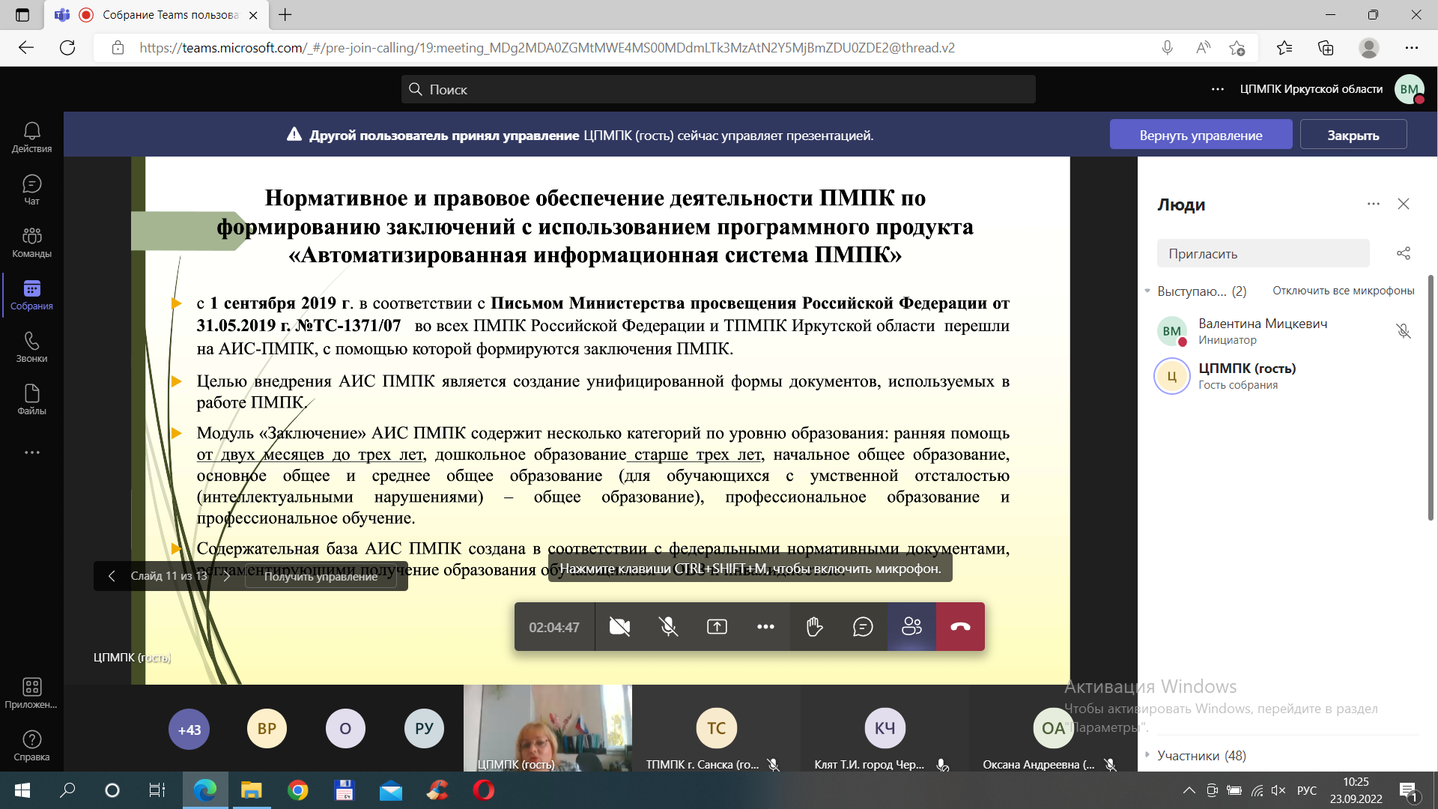1438x809 pixels.
Task: Open Opera browser from taskbar
Action: click(x=484, y=790)
